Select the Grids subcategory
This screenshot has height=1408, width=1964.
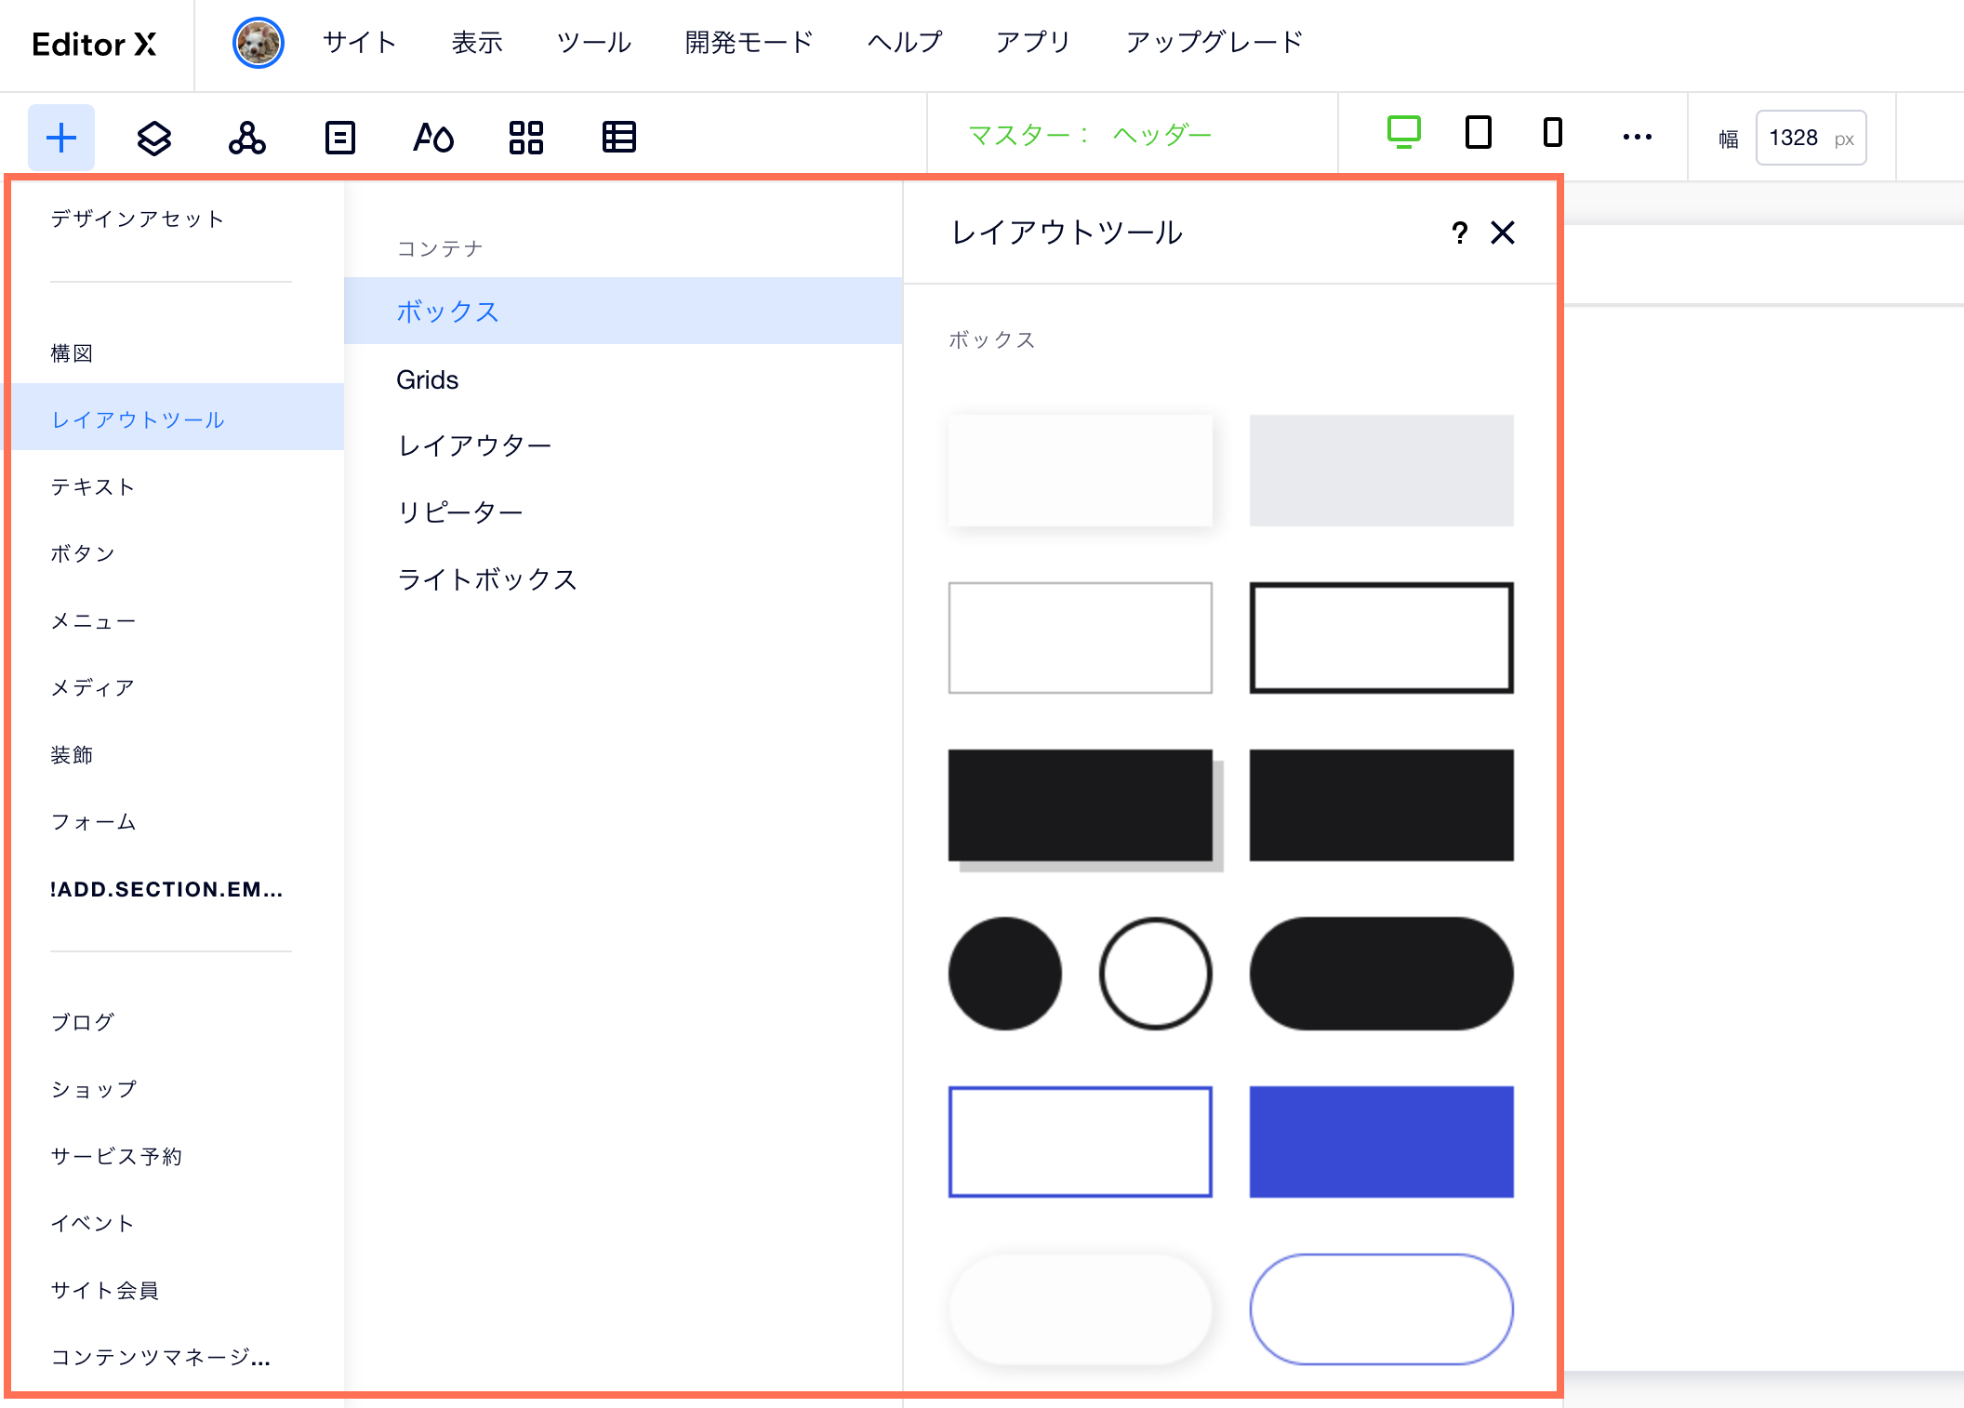tap(427, 379)
